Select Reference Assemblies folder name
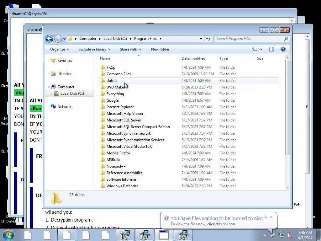321x241 pixels. [x=124, y=173]
